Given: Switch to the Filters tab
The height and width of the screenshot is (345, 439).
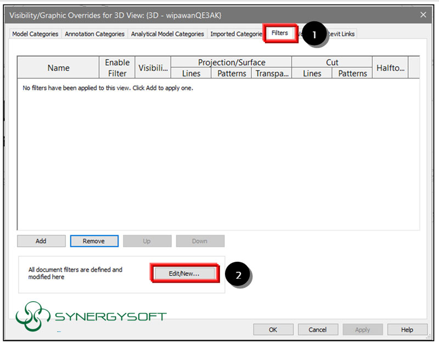Looking at the screenshot, I should 280,33.
